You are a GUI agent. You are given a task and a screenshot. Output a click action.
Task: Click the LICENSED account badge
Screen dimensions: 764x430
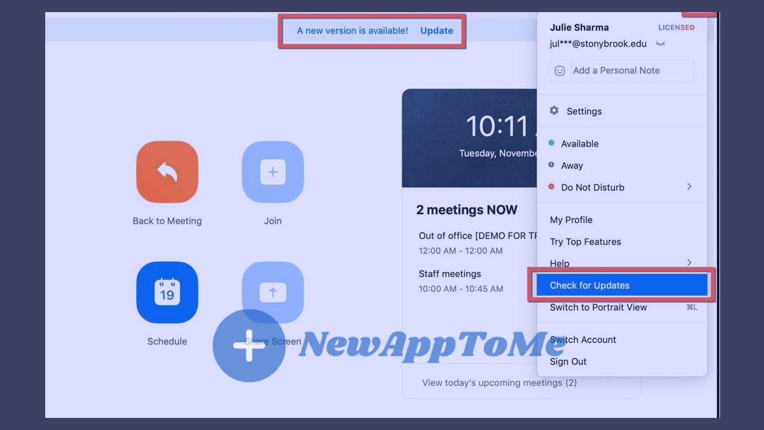coord(676,27)
